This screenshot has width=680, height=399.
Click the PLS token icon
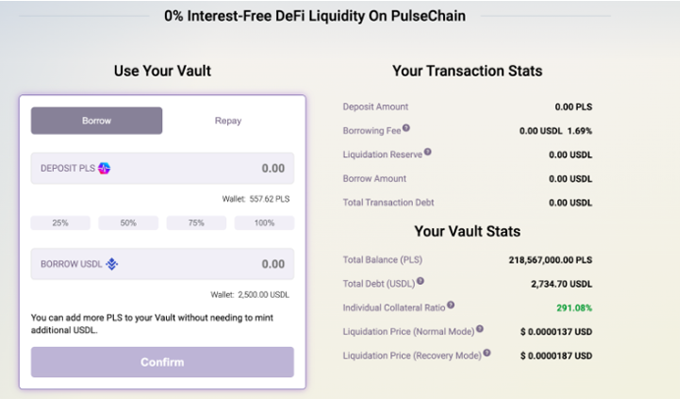[x=104, y=168]
